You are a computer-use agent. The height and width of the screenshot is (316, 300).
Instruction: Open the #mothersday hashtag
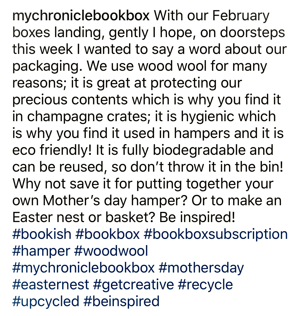click(201, 268)
